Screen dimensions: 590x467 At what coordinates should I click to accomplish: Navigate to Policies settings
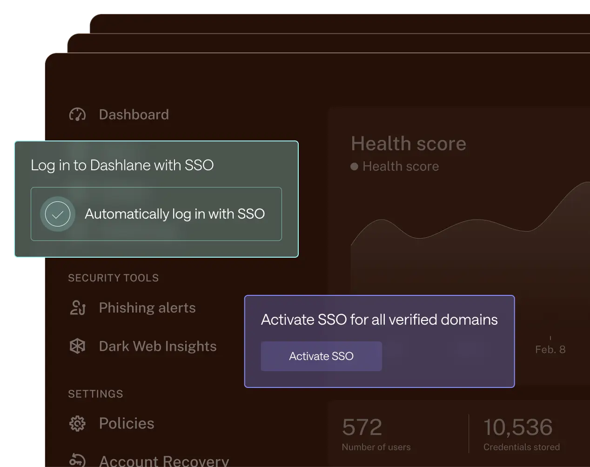point(126,423)
